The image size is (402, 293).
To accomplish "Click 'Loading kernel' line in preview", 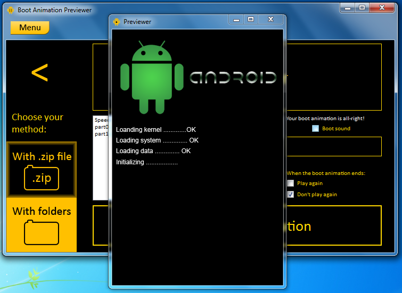I will [x=156, y=130].
